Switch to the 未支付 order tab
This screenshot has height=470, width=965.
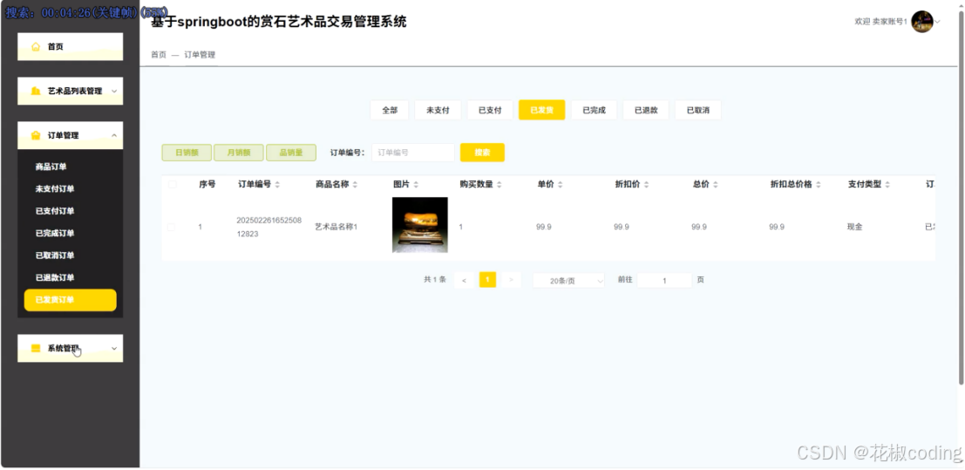438,110
